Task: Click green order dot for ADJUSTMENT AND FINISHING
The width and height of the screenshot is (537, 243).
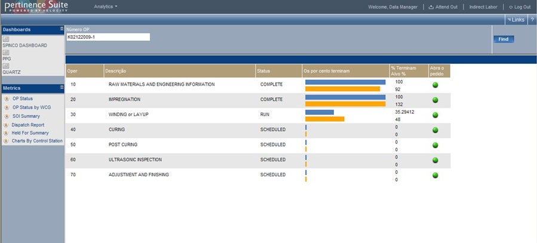Action: [x=435, y=175]
